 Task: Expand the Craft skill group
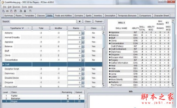(x=3, y=65)
